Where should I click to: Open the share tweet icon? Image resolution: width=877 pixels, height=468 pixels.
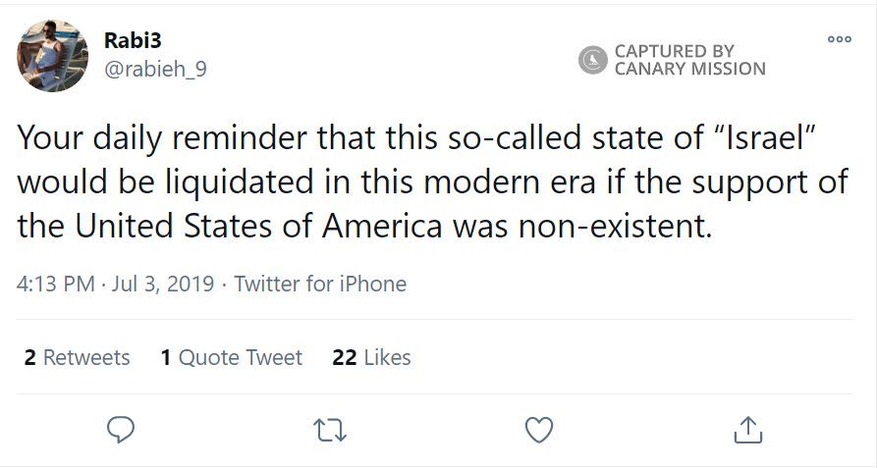[x=748, y=429]
